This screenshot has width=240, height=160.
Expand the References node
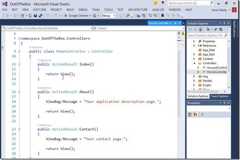pos(194,46)
